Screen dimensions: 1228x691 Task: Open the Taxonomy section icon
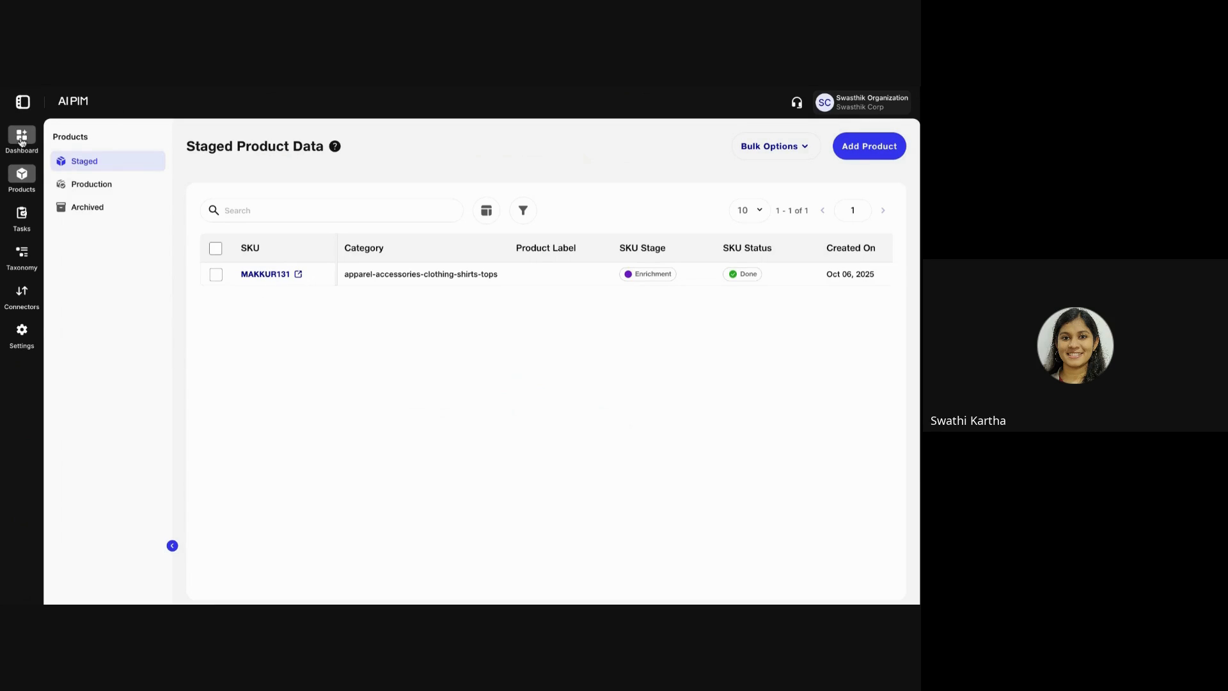[x=21, y=253]
